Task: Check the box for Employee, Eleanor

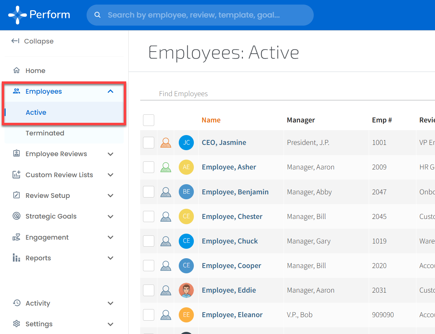Action: coord(149,315)
